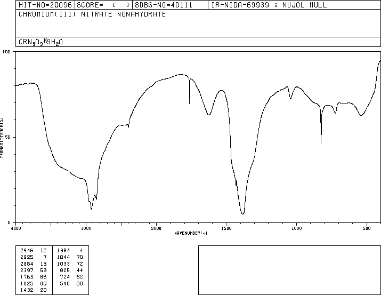
Task: Click the empty comment box at bottom right
Action: [289, 270]
